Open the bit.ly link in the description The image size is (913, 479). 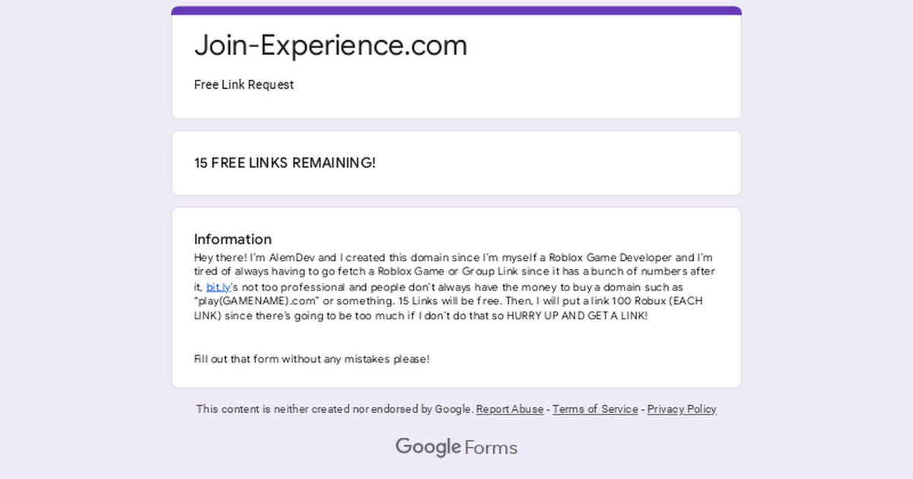point(218,287)
